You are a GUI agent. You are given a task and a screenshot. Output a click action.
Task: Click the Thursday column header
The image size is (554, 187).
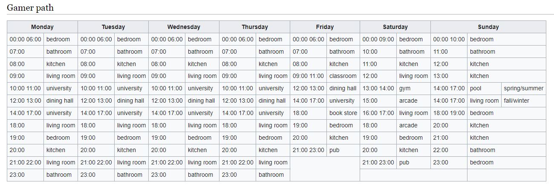(x=254, y=27)
